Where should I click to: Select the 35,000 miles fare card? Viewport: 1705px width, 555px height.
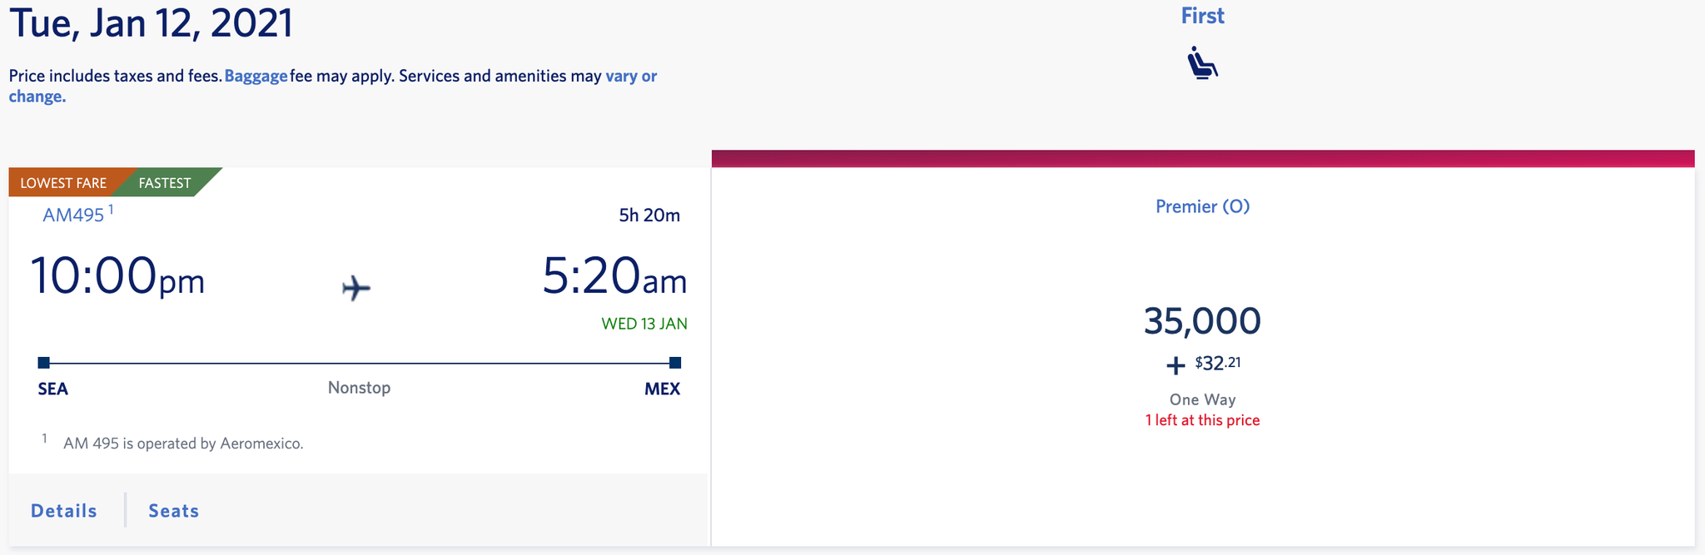[1202, 320]
